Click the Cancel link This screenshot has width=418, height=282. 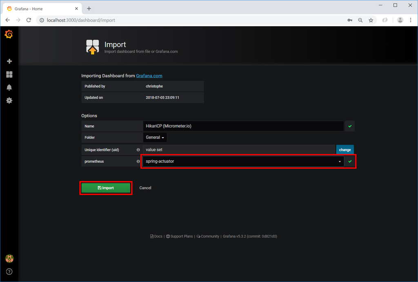click(x=145, y=188)
